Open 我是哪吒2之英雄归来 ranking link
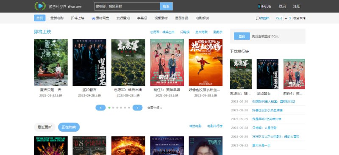 [x=267, y=119]
